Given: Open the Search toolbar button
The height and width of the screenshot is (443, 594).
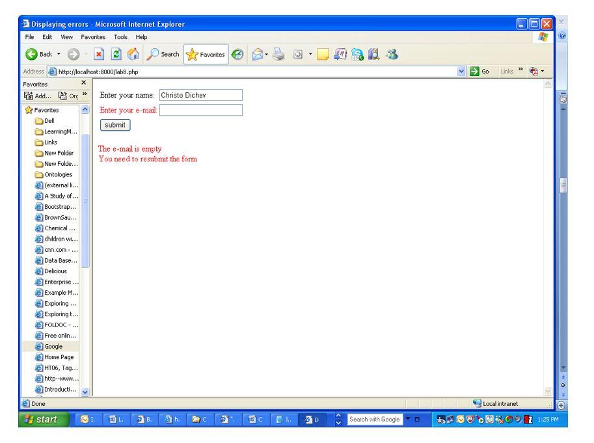Looking at the screenshot, I should [163, 55].
